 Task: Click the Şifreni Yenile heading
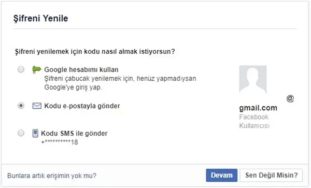[x=41, y=18]
